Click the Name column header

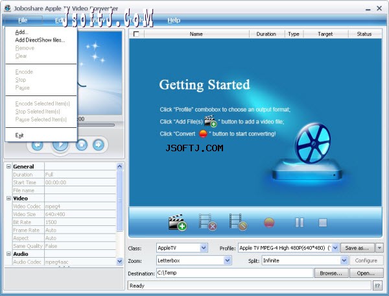tap(196, 34)
